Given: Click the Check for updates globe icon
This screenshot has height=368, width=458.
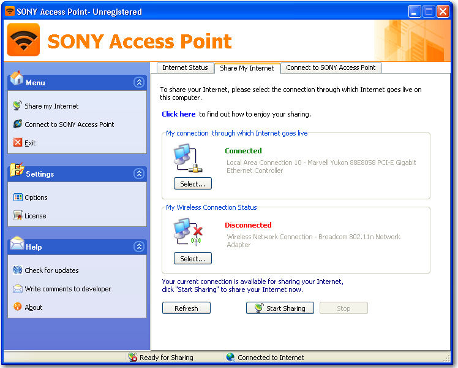Looking at the screenshot, I should pos(18,270).
